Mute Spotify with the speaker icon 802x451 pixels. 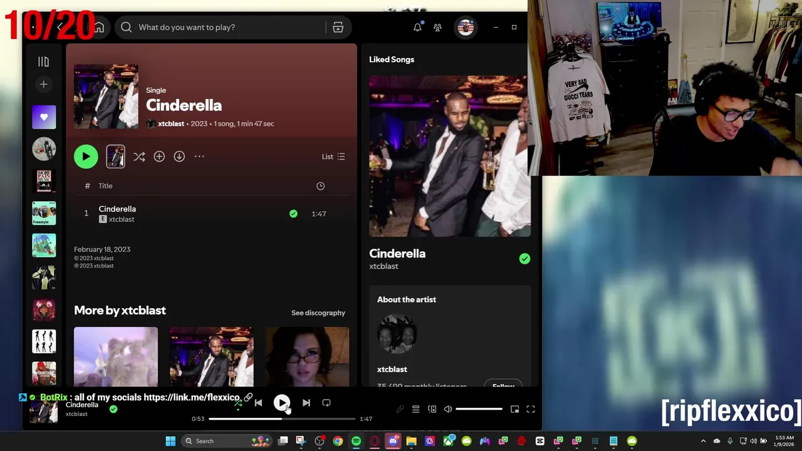coord(448,409)
